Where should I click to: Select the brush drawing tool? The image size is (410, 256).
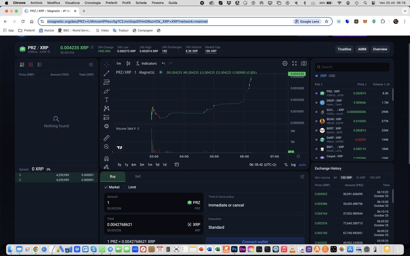tap(107, 91)
